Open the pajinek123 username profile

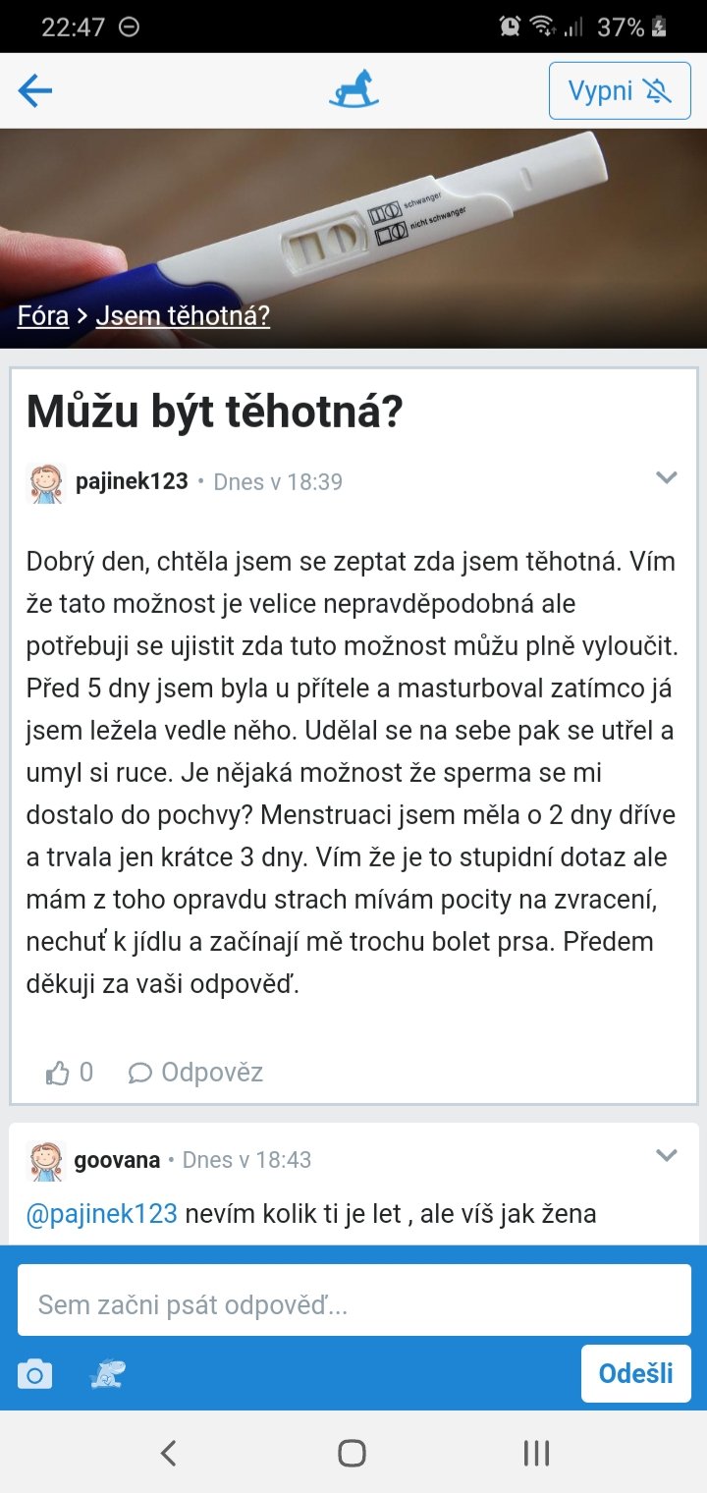pos(132,482)
